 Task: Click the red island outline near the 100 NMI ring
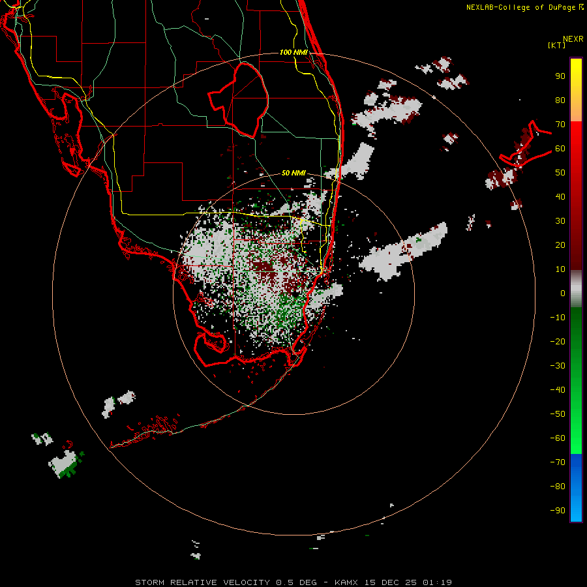(x=526, y=144)
